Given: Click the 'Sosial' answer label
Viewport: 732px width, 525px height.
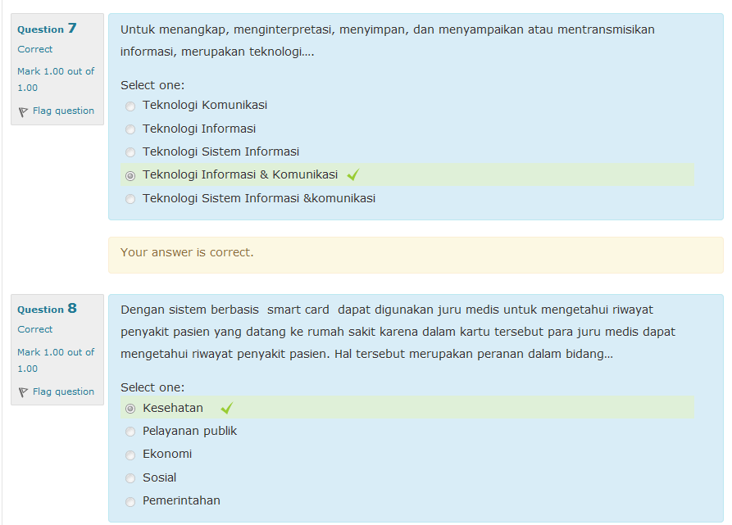Looking at the screenshot, I should tap(160, 478).
